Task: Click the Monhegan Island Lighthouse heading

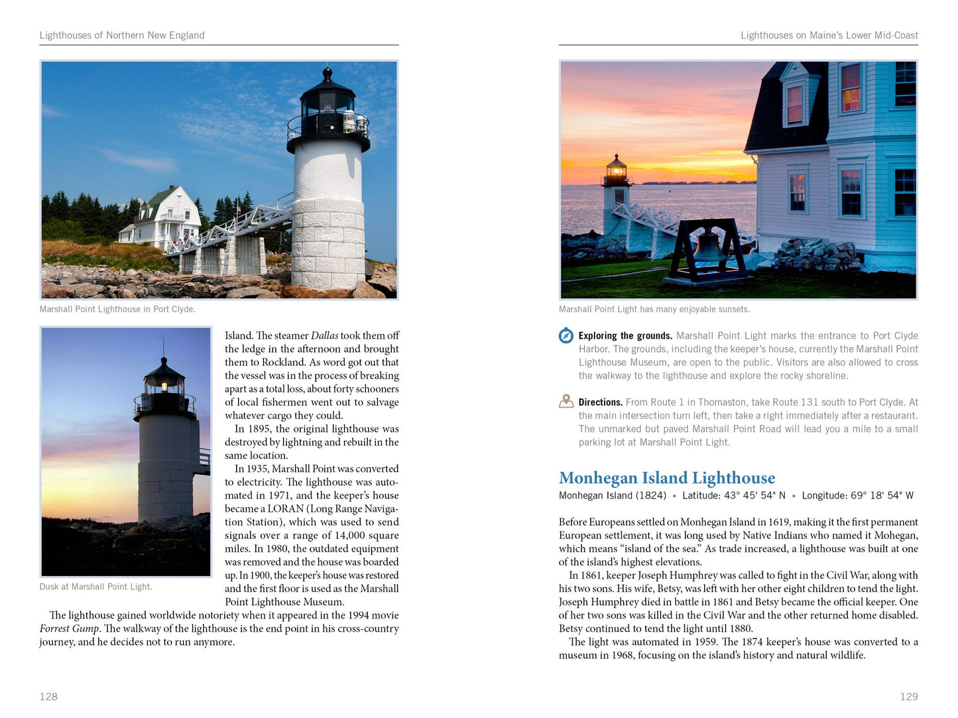Action: pyautogui.click(x=667, y=477)
